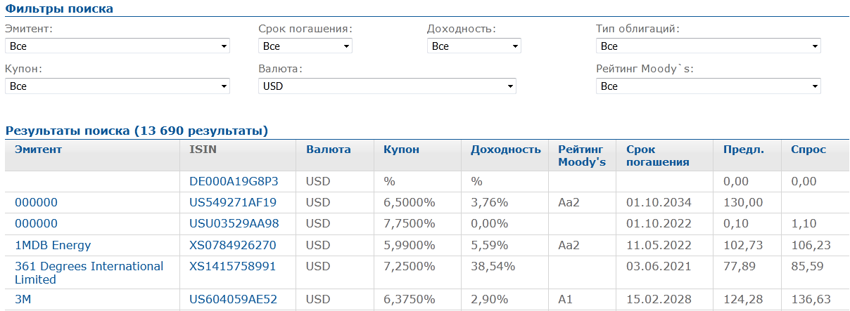Image resolution: width=850 pixels, height=311 pixels.
Task: Open the Доходность filter dropdown
Action: [474, 46]
